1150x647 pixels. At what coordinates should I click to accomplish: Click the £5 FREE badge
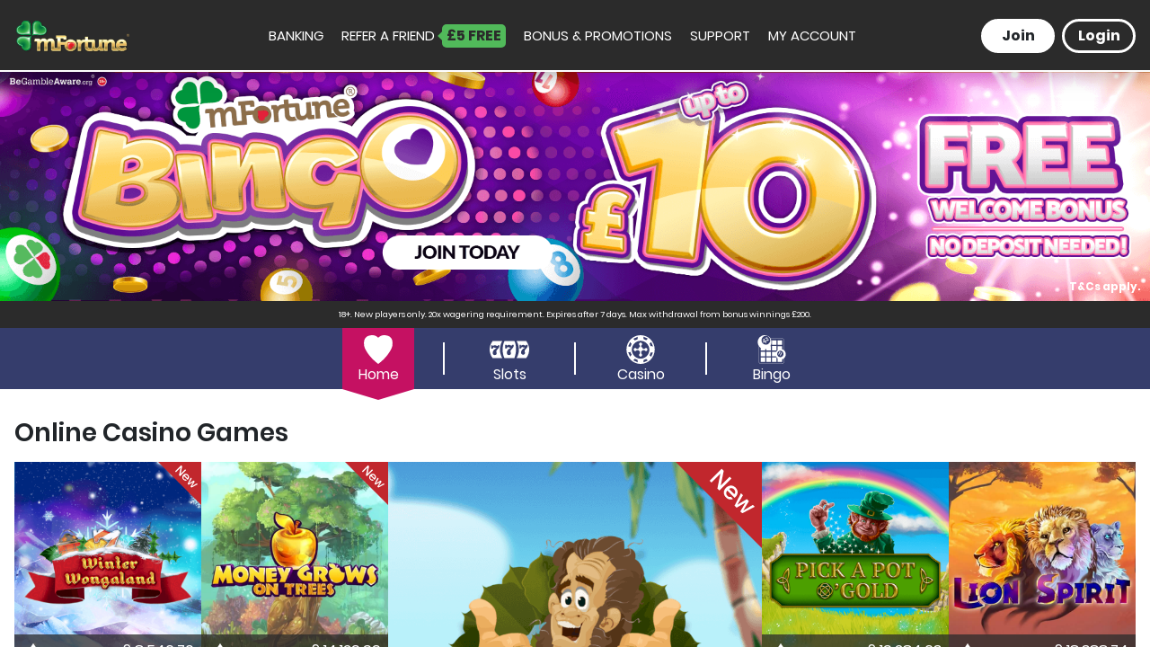coord(473,36)
